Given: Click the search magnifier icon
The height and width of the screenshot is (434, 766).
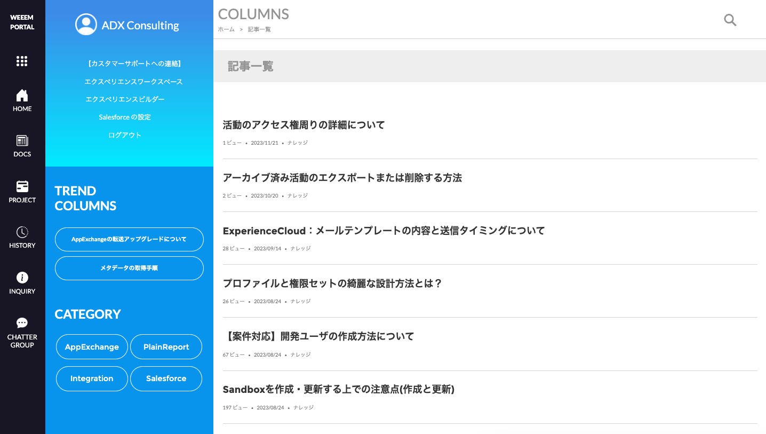Looking at the screenshot, I should (x=730, y=20).
